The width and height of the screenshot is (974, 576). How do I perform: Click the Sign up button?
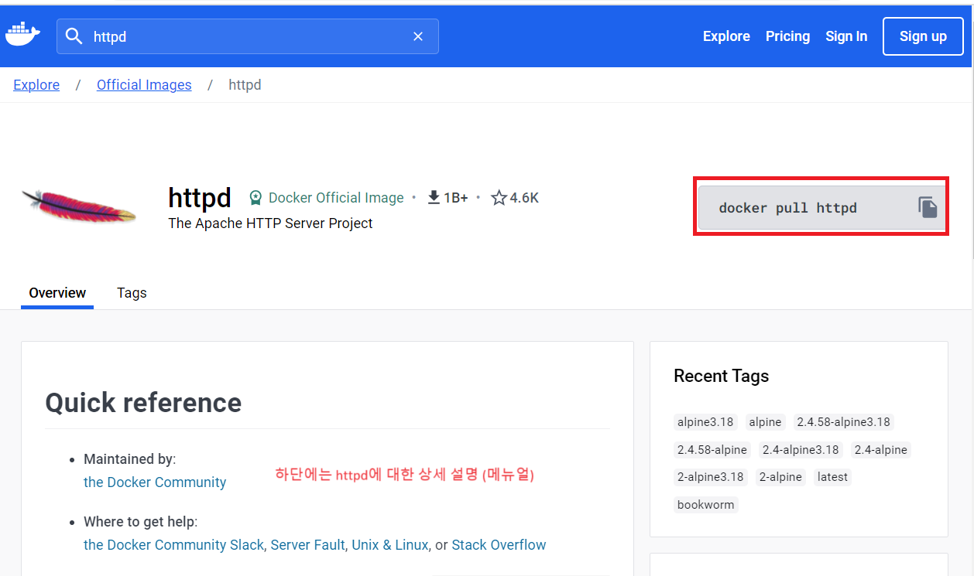click(923, 36)
